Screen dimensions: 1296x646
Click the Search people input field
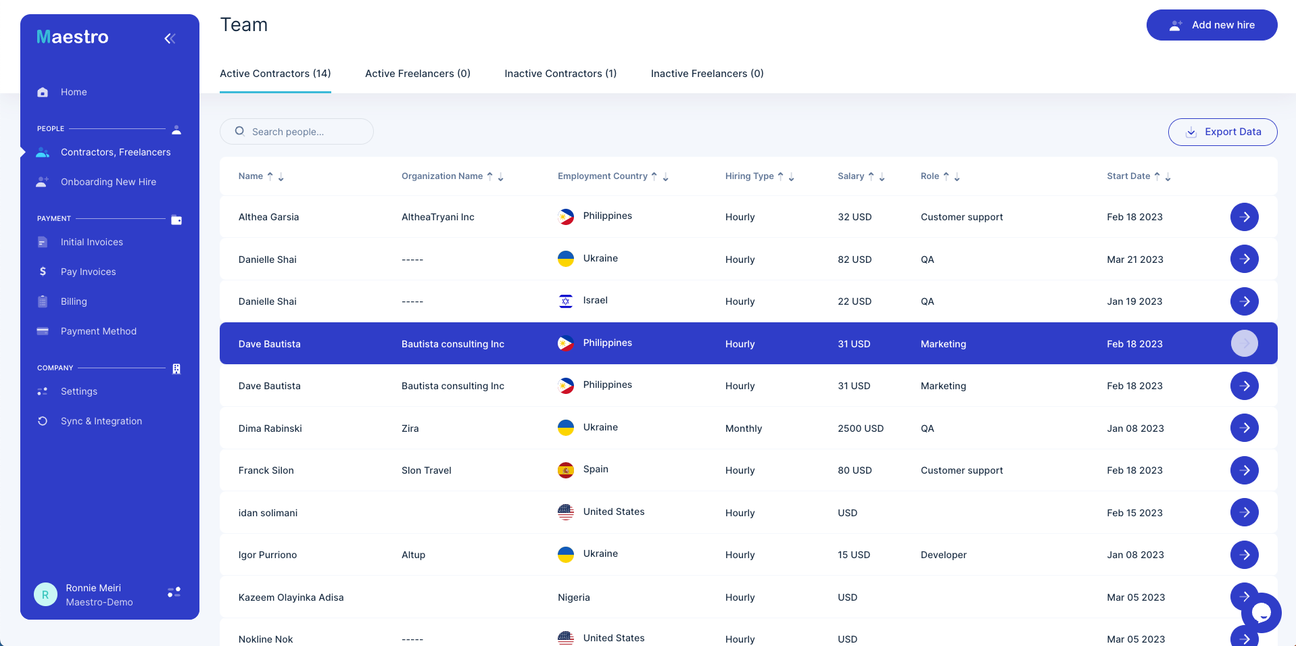pyautogui.click(x=296, y=131)
